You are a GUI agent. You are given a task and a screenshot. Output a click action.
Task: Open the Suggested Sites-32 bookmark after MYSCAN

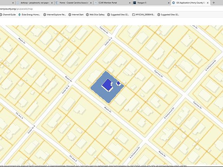(x=168, y=15)
